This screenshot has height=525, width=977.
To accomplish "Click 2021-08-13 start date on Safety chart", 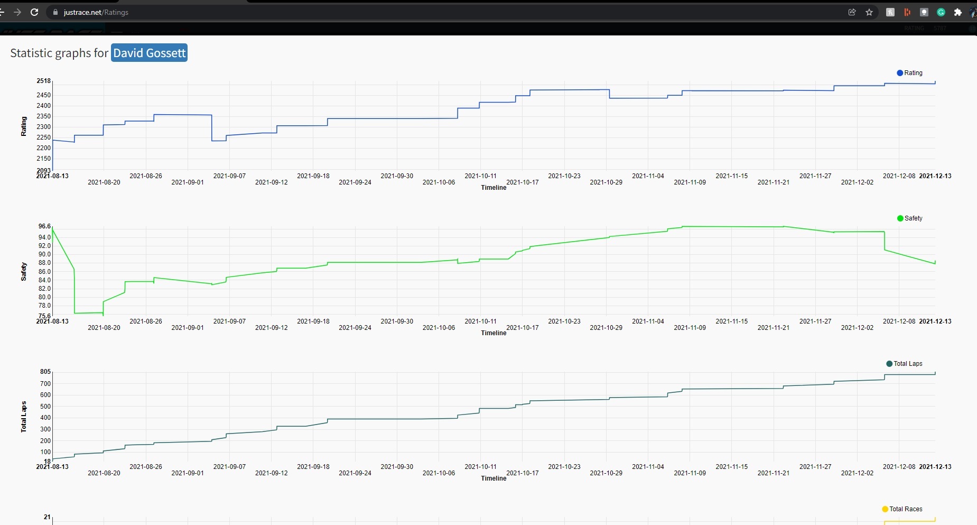I will point(52,321).
